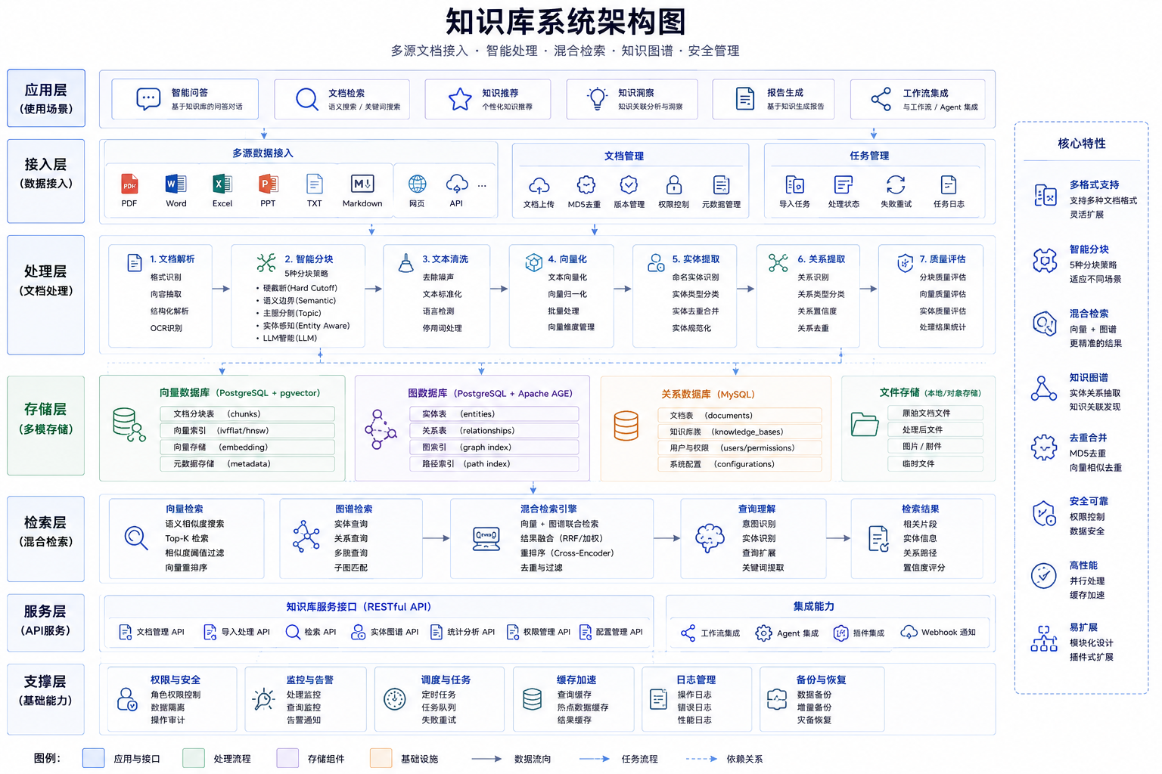
Task: Select the 应用层 layer label
Action: click(46, 98)
